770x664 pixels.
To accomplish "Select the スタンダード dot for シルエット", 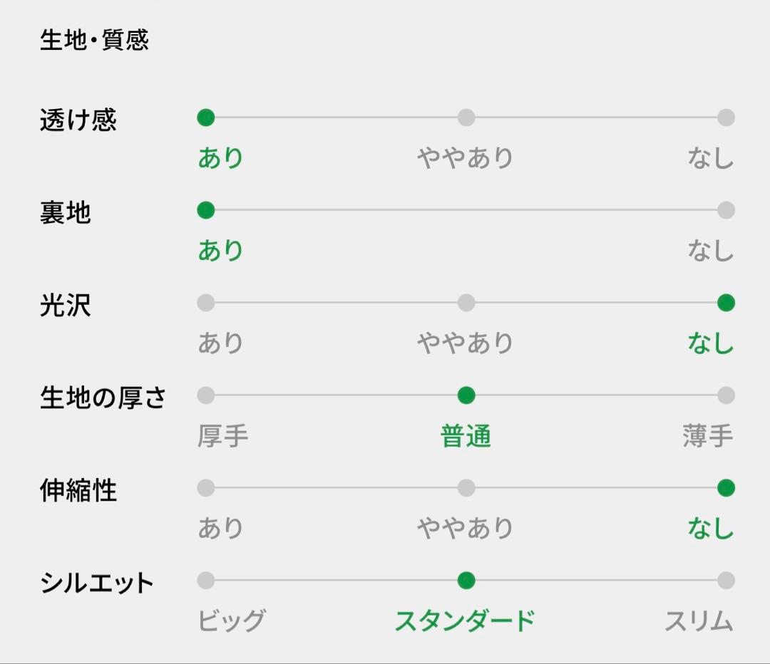I will tap(466, 581).
